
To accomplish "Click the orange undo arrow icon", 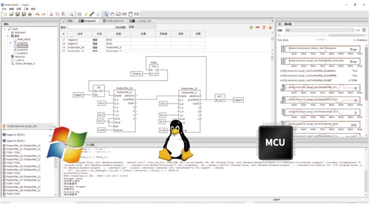I will point(37,14).
